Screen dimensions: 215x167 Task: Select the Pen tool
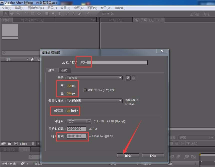[53, 14]
